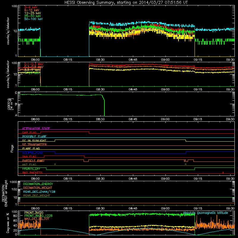Click the REAR_DEC_CHAN/128 legend label

(x=39, y=192)
